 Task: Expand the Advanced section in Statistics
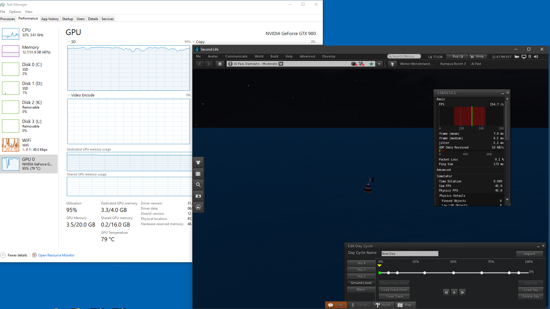click(x=444, y=170)
